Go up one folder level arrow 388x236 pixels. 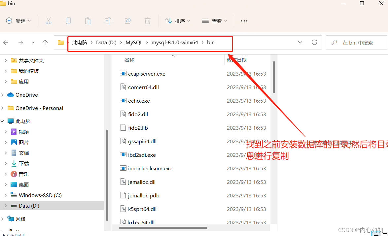(x=45, y=43)
